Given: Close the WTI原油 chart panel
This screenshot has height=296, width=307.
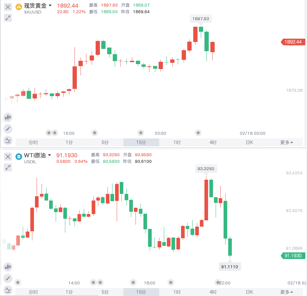Looking at the screenshot, I should click(8, 157).
